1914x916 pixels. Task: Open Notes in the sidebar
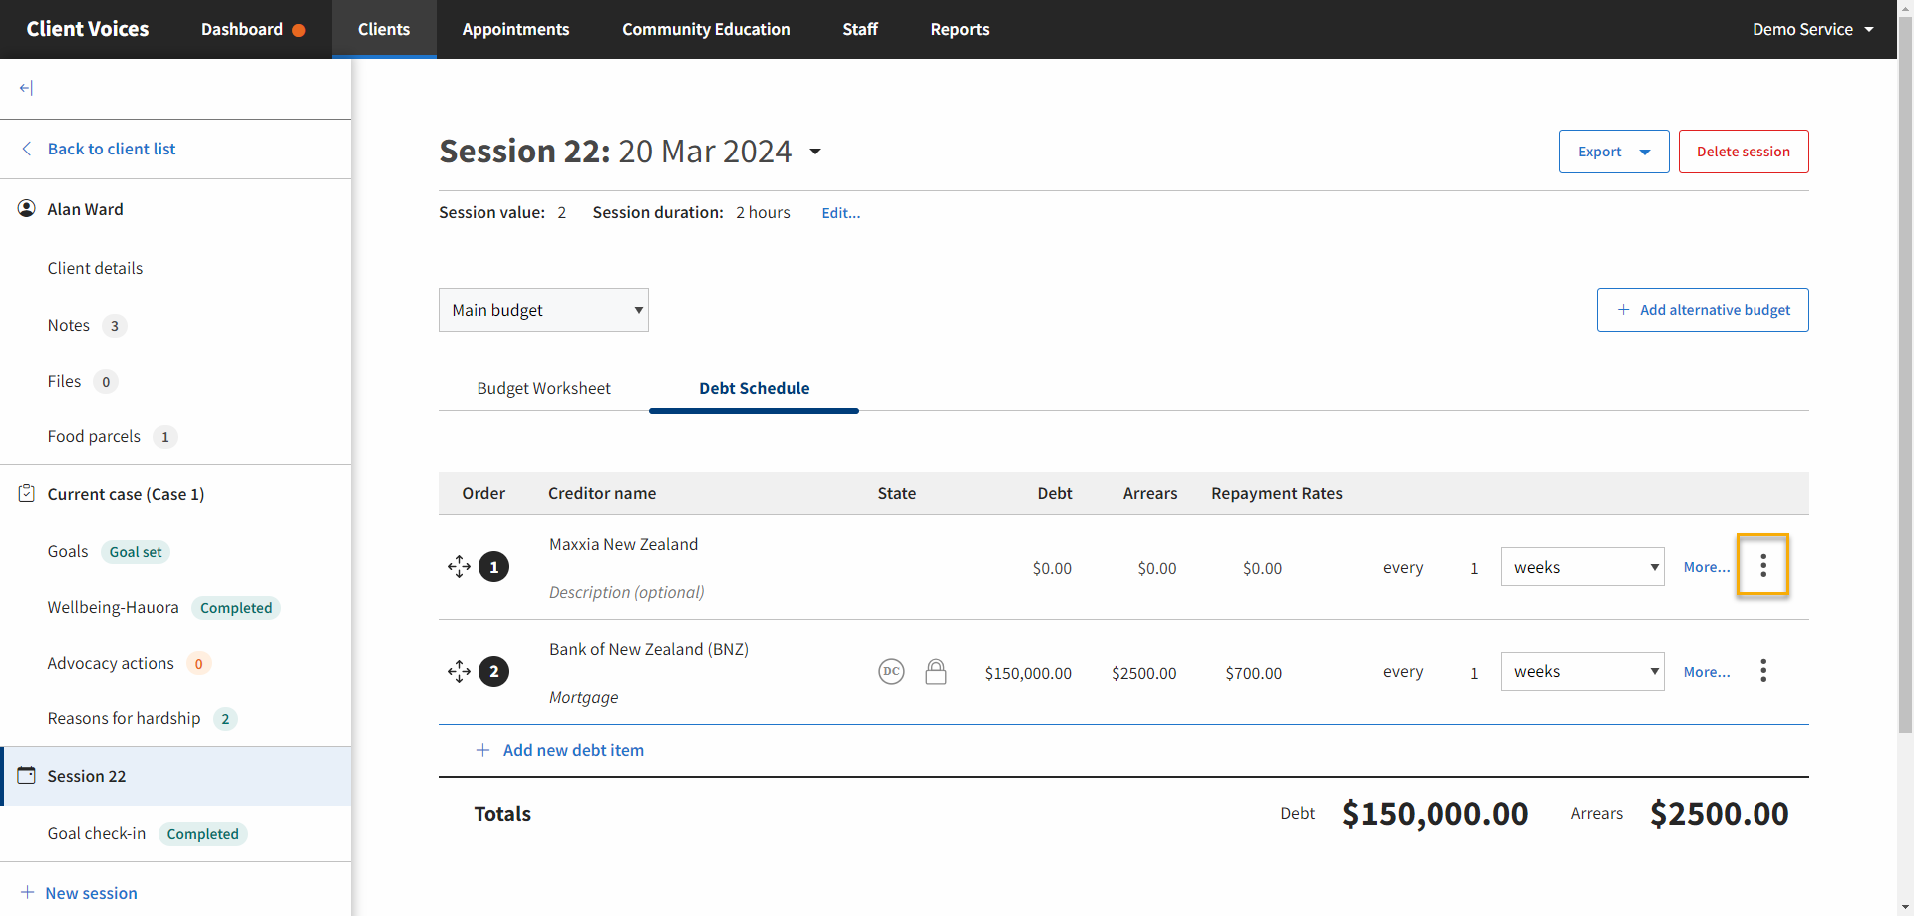click(x=68, y=325)
